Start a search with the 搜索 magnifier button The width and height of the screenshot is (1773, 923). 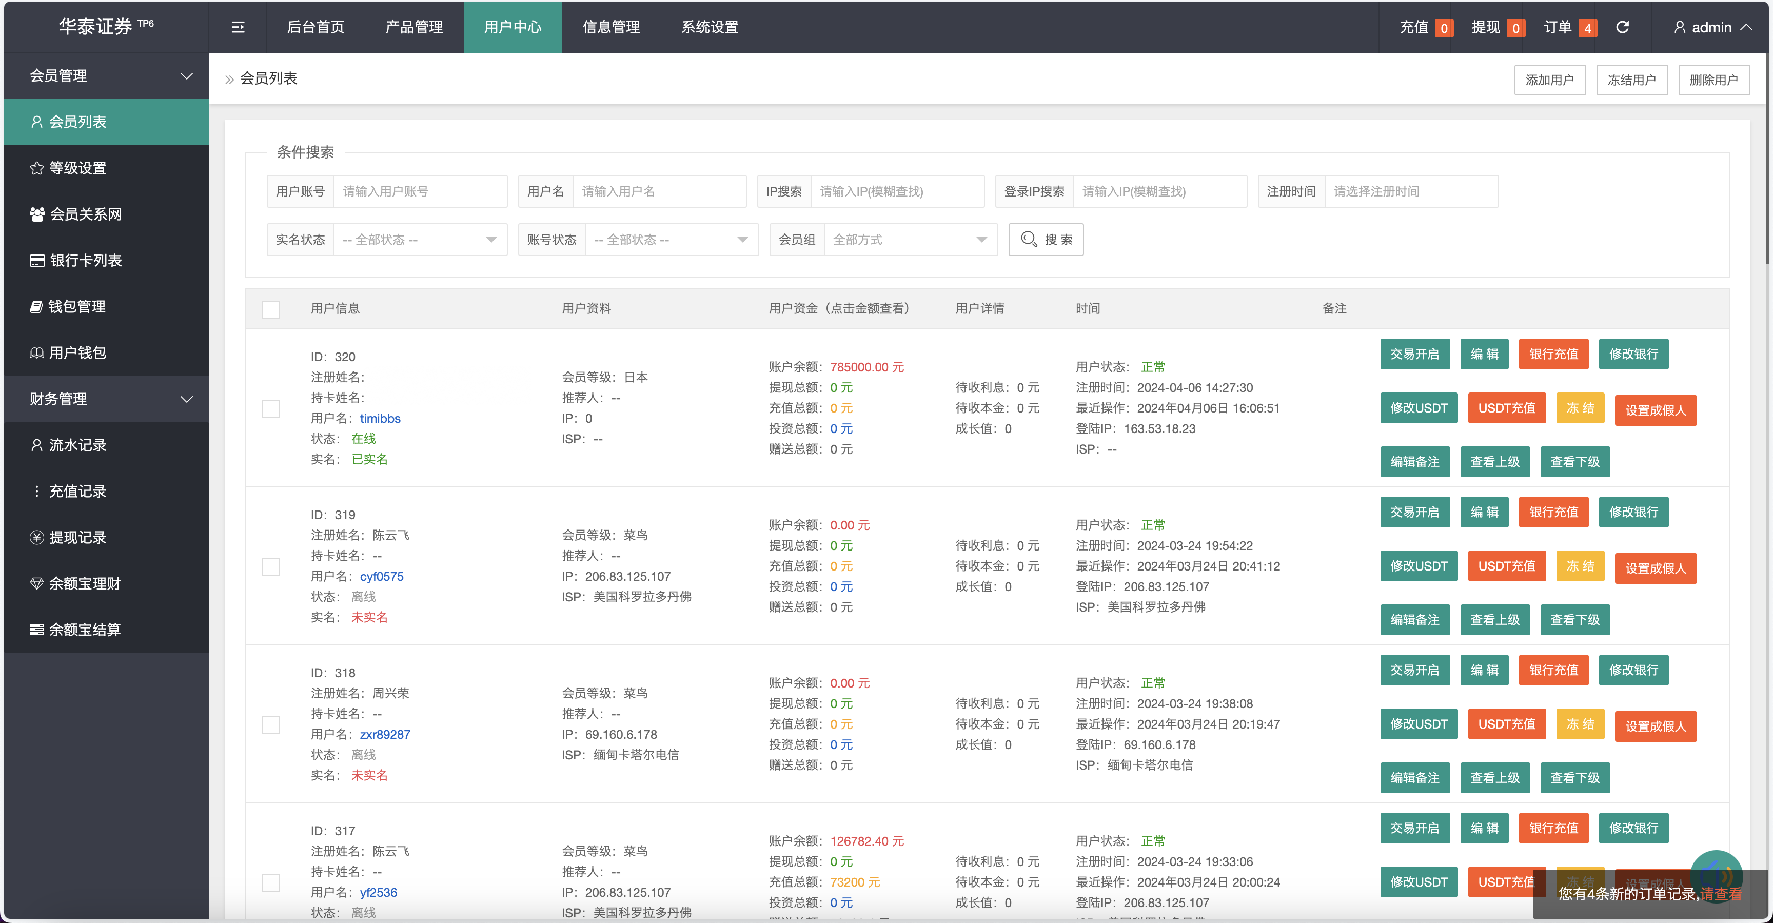(1046, 239)
